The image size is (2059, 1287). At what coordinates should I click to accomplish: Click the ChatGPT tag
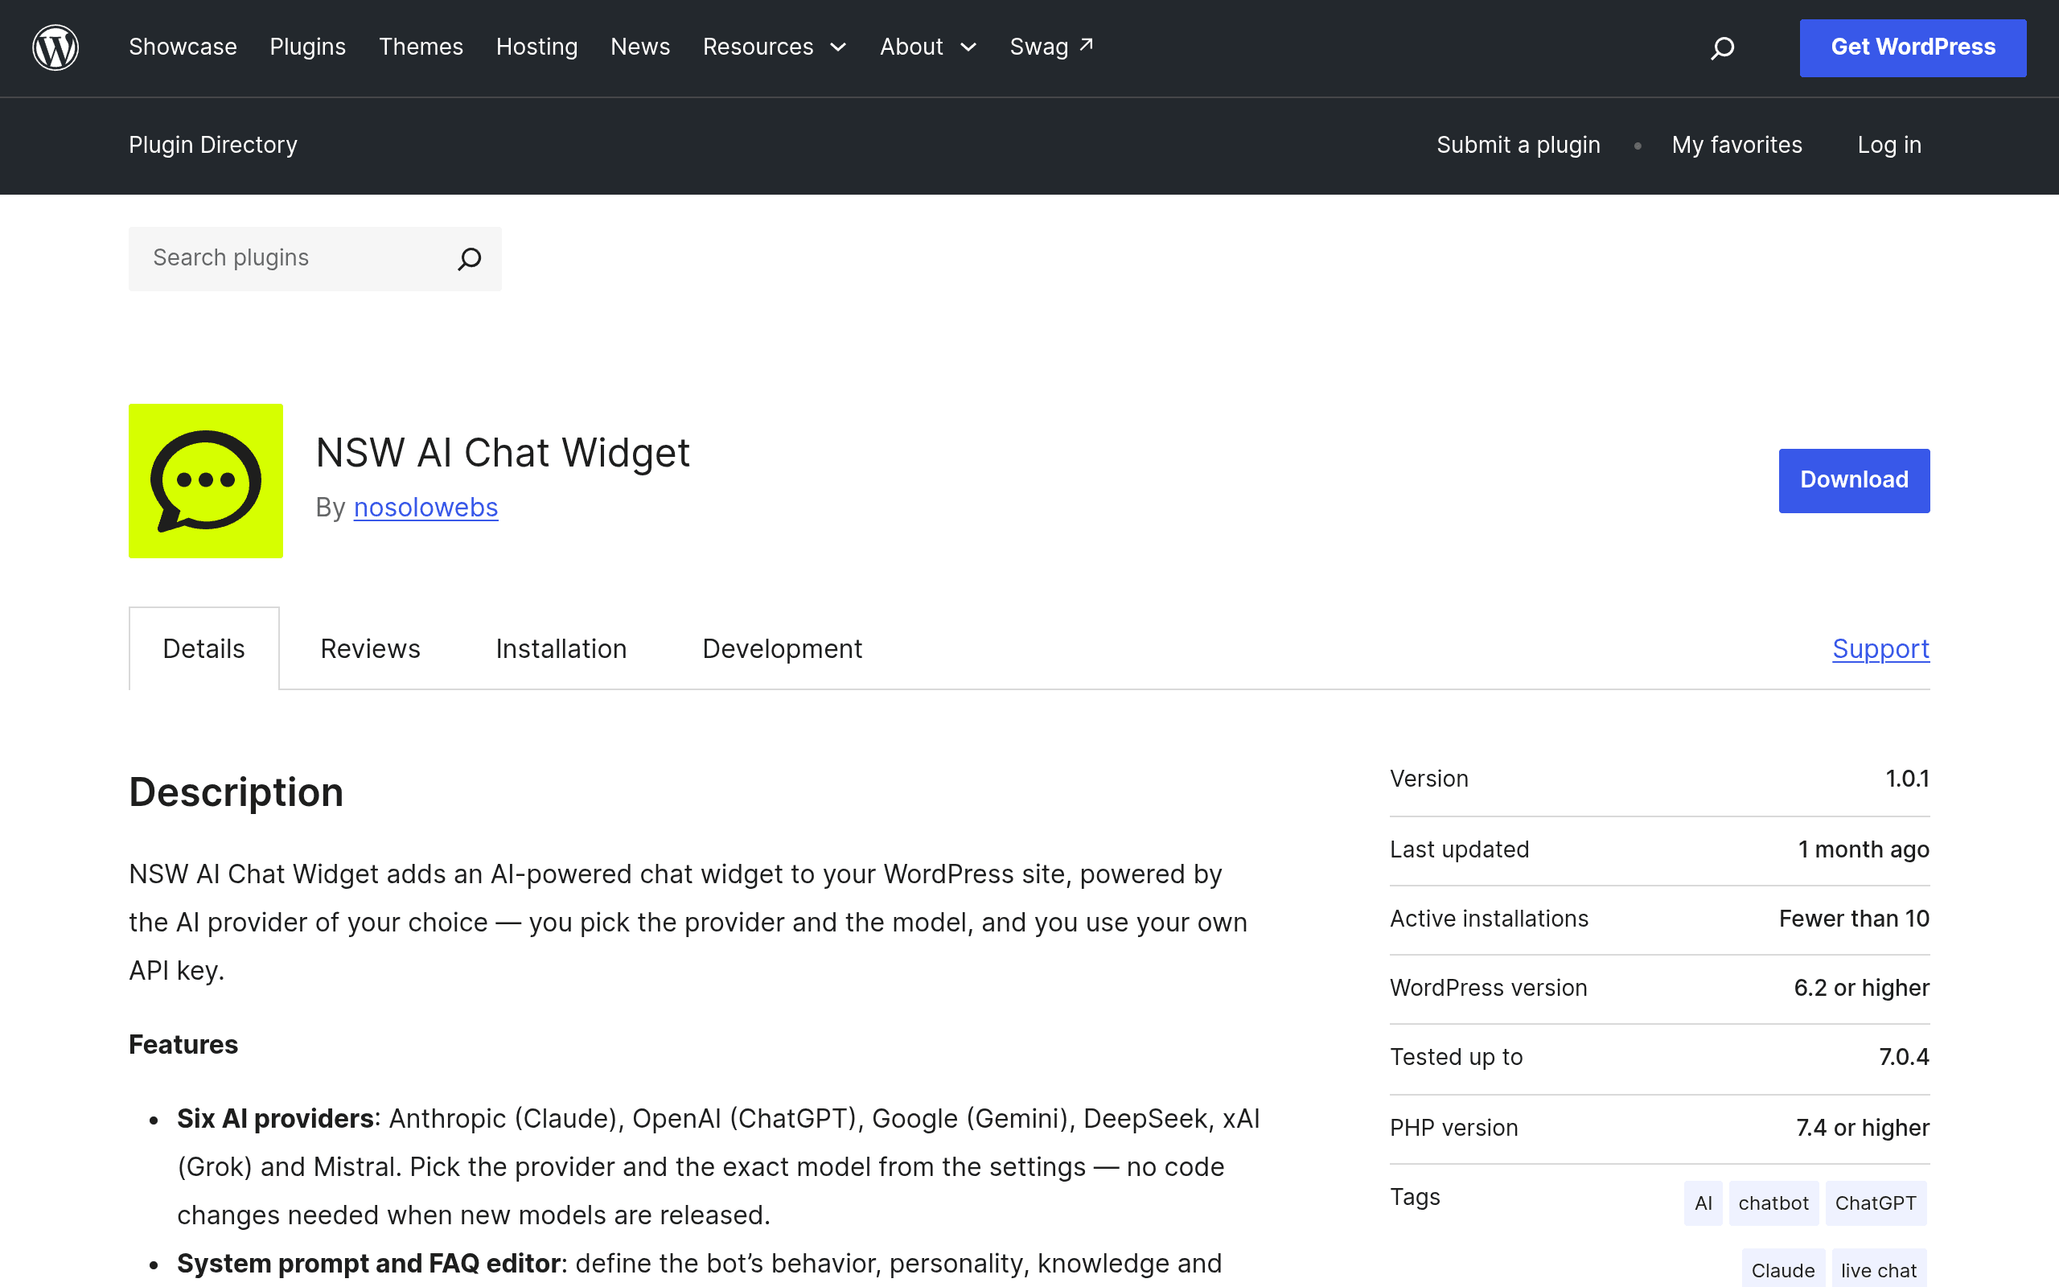pos(1876,1203)
